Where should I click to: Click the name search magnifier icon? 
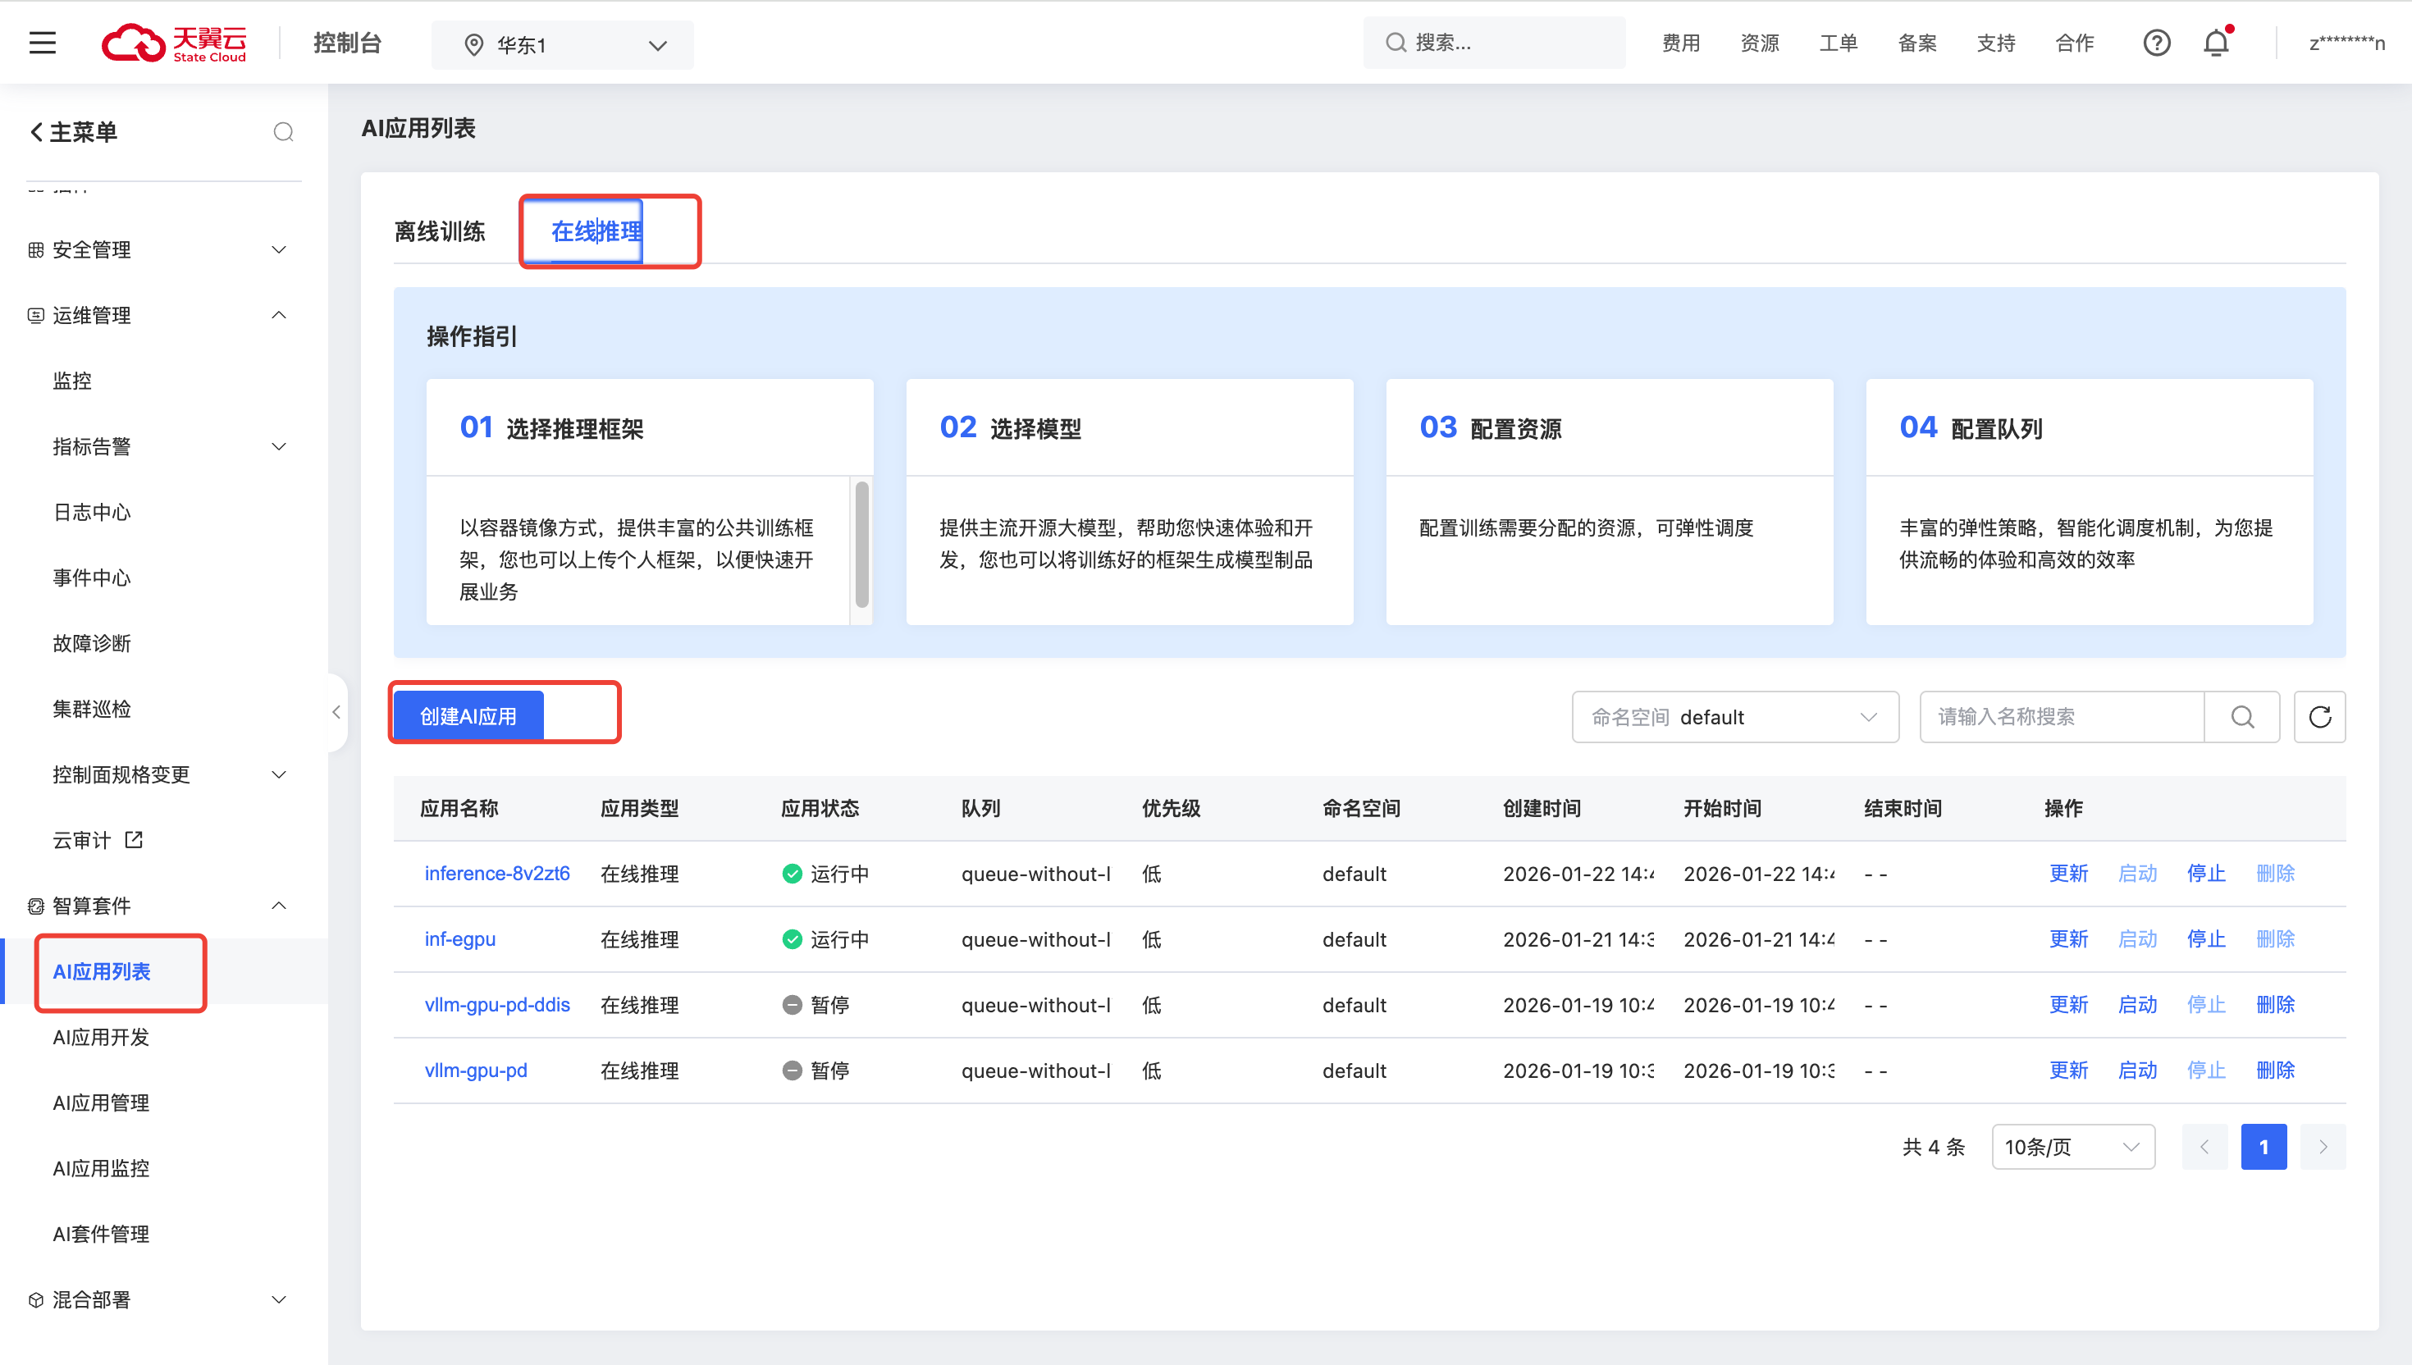(2242, 717)
